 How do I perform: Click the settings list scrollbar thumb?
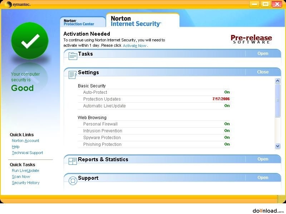coord(278,101)
